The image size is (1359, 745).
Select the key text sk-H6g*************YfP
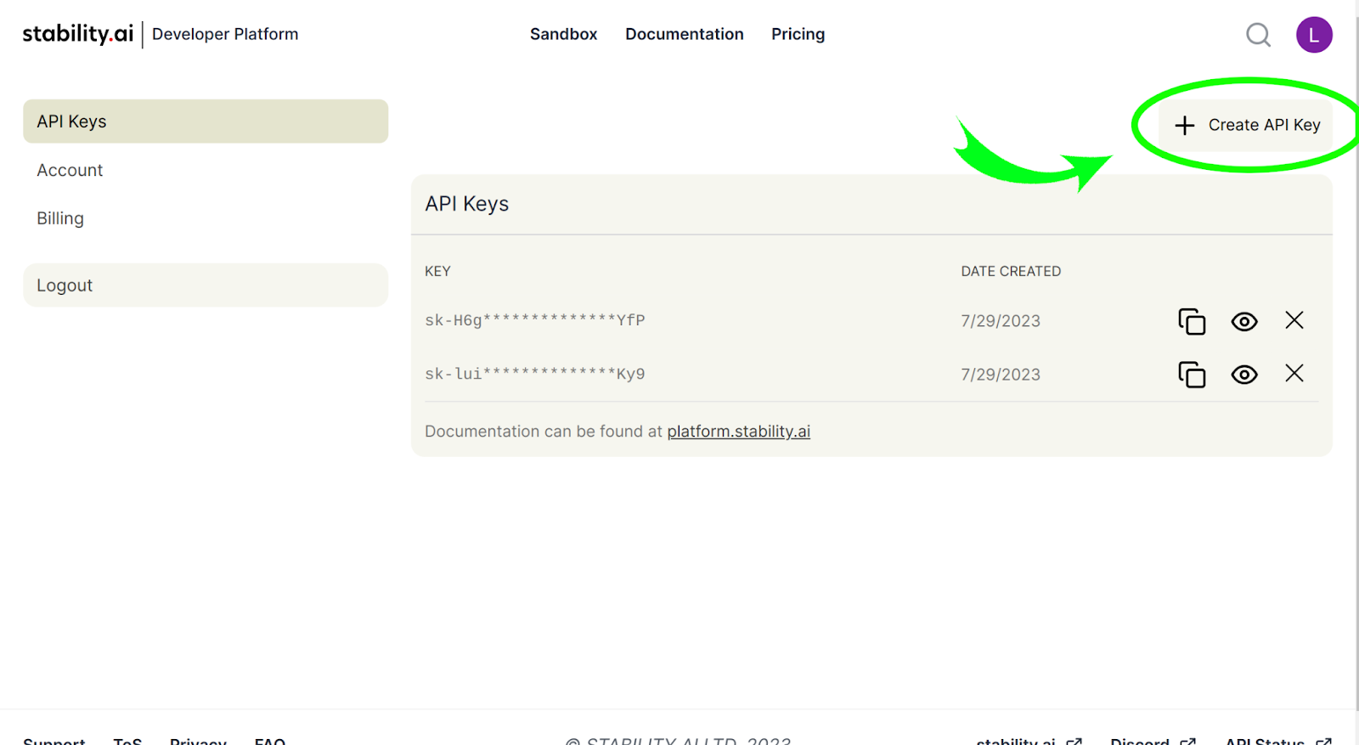[535, 320]
